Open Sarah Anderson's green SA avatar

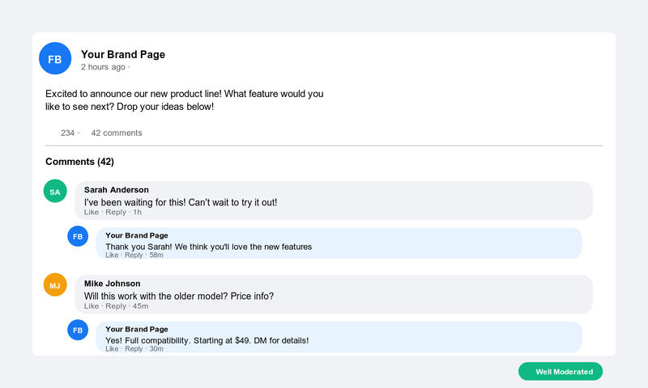(x=54, y=192)
